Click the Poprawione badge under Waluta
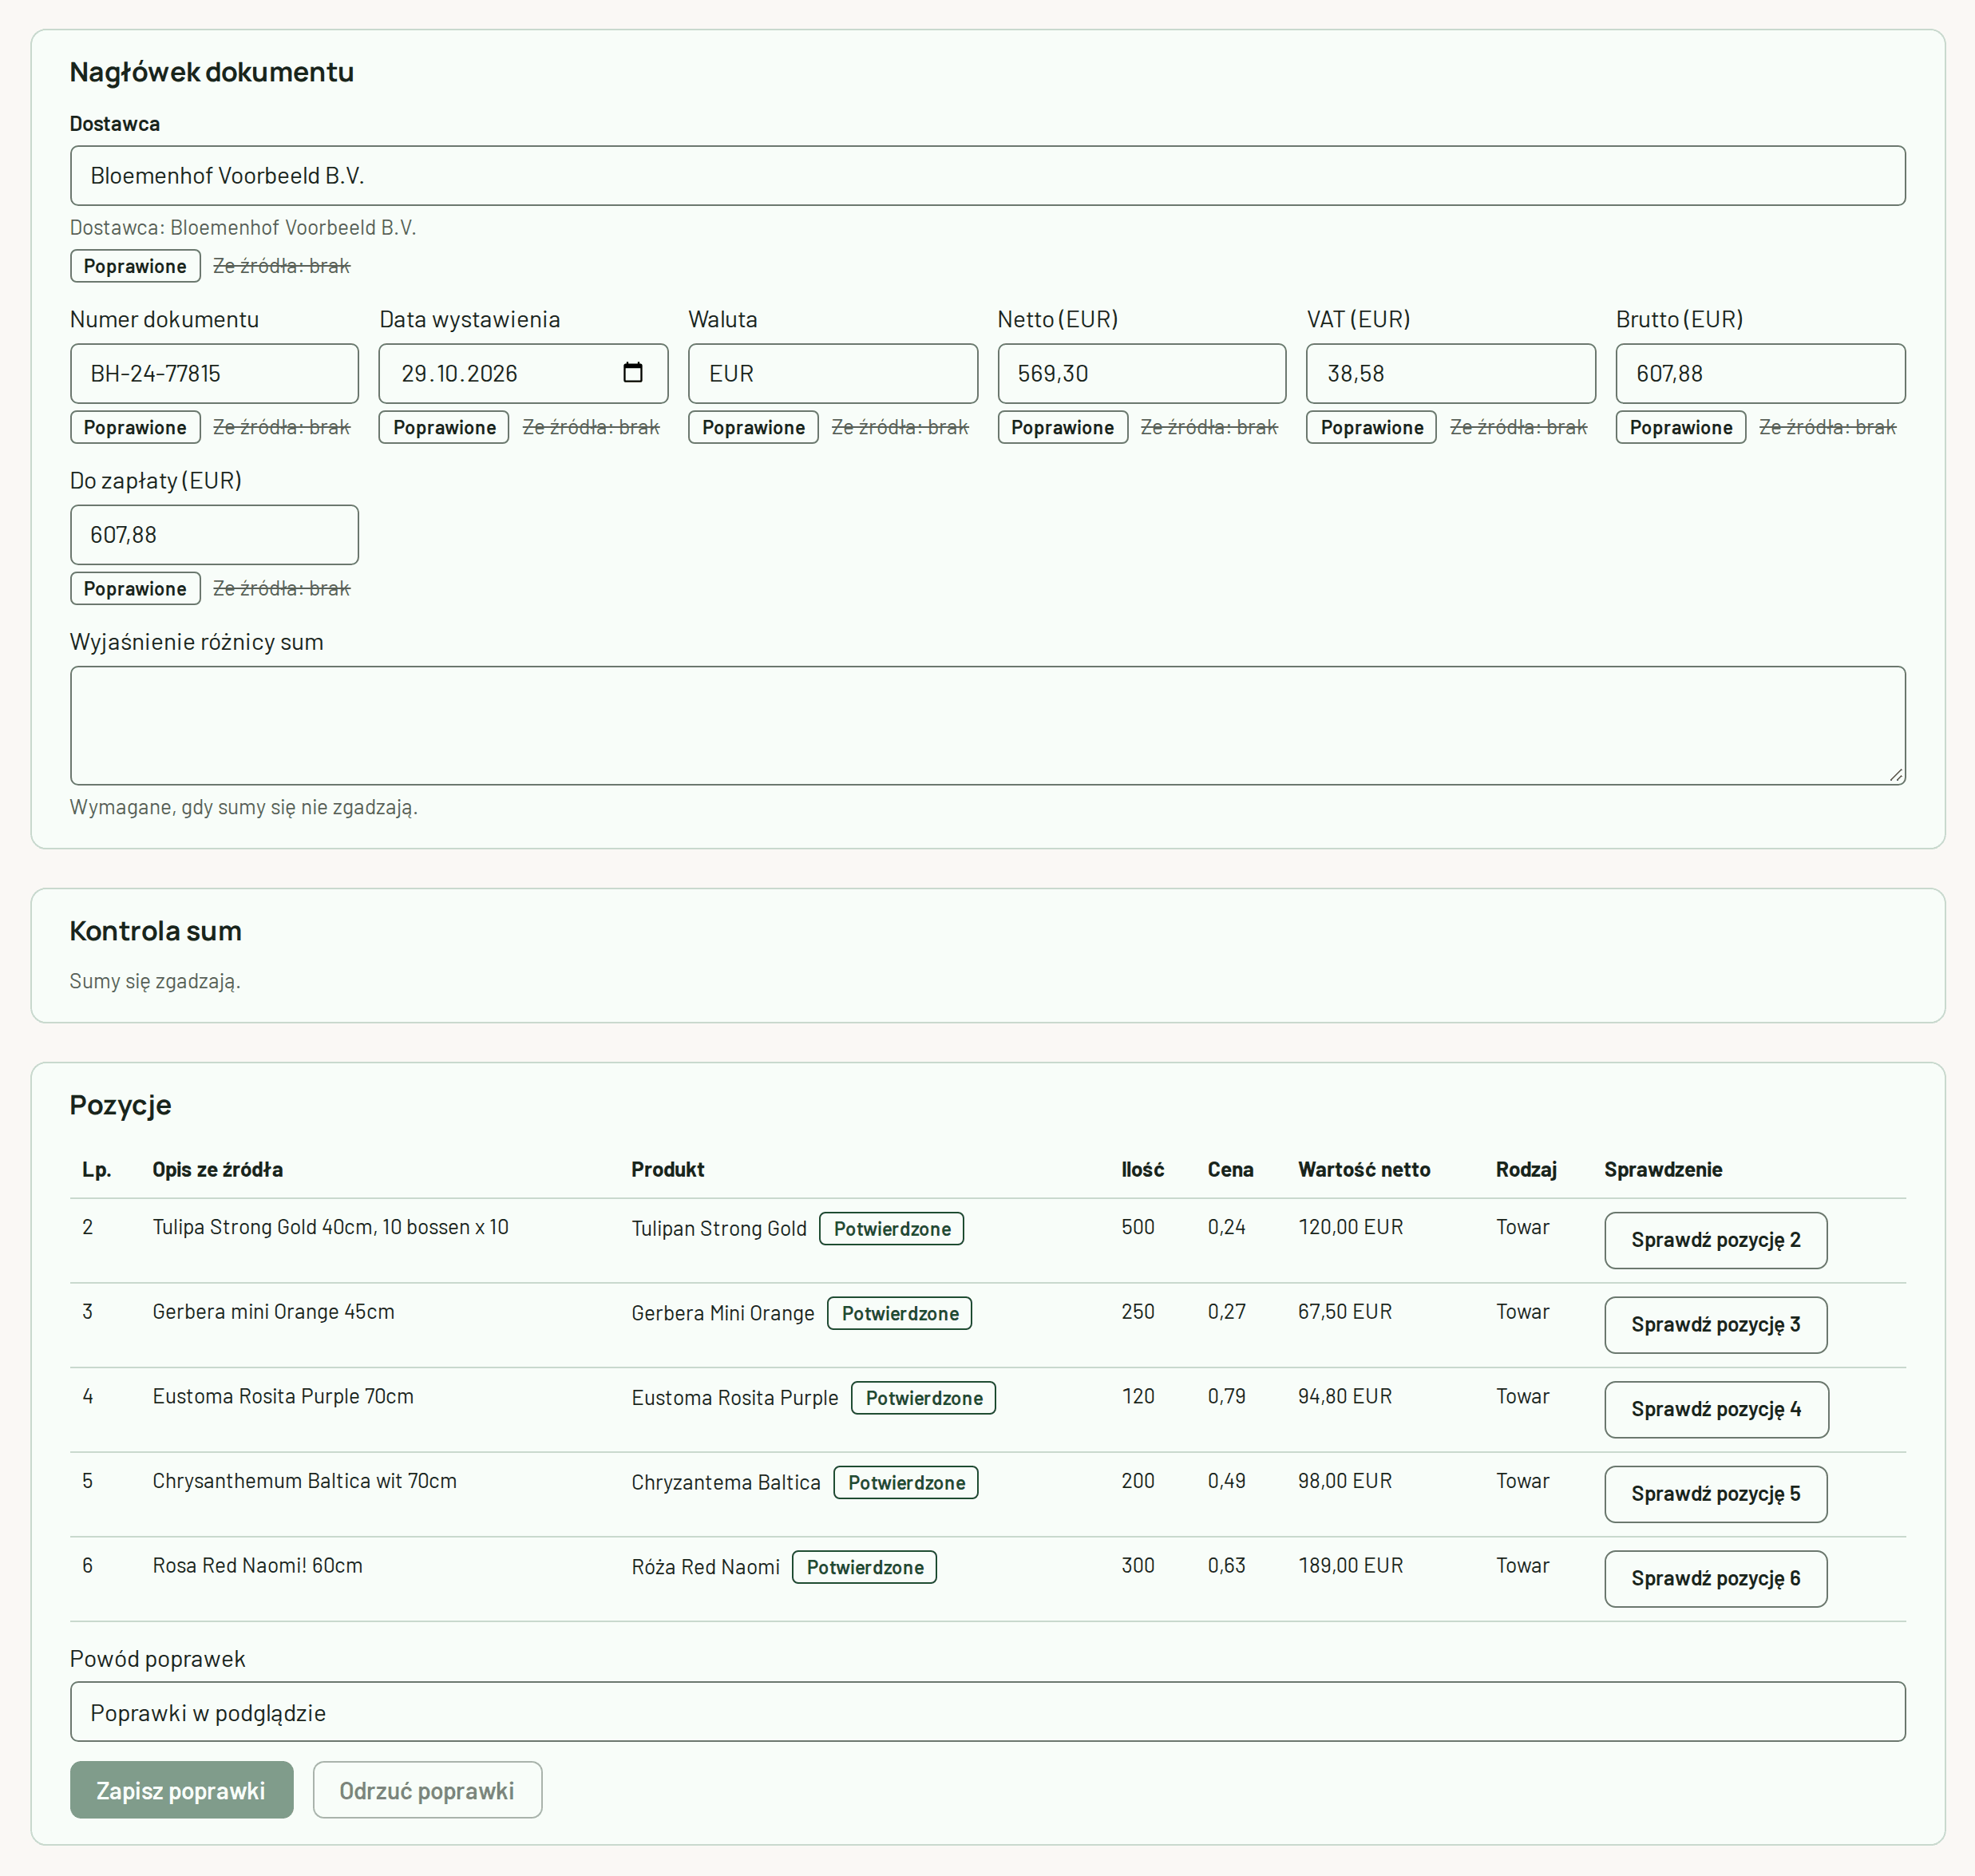This screenshot has height=1876, width=1975. [753, 427]
